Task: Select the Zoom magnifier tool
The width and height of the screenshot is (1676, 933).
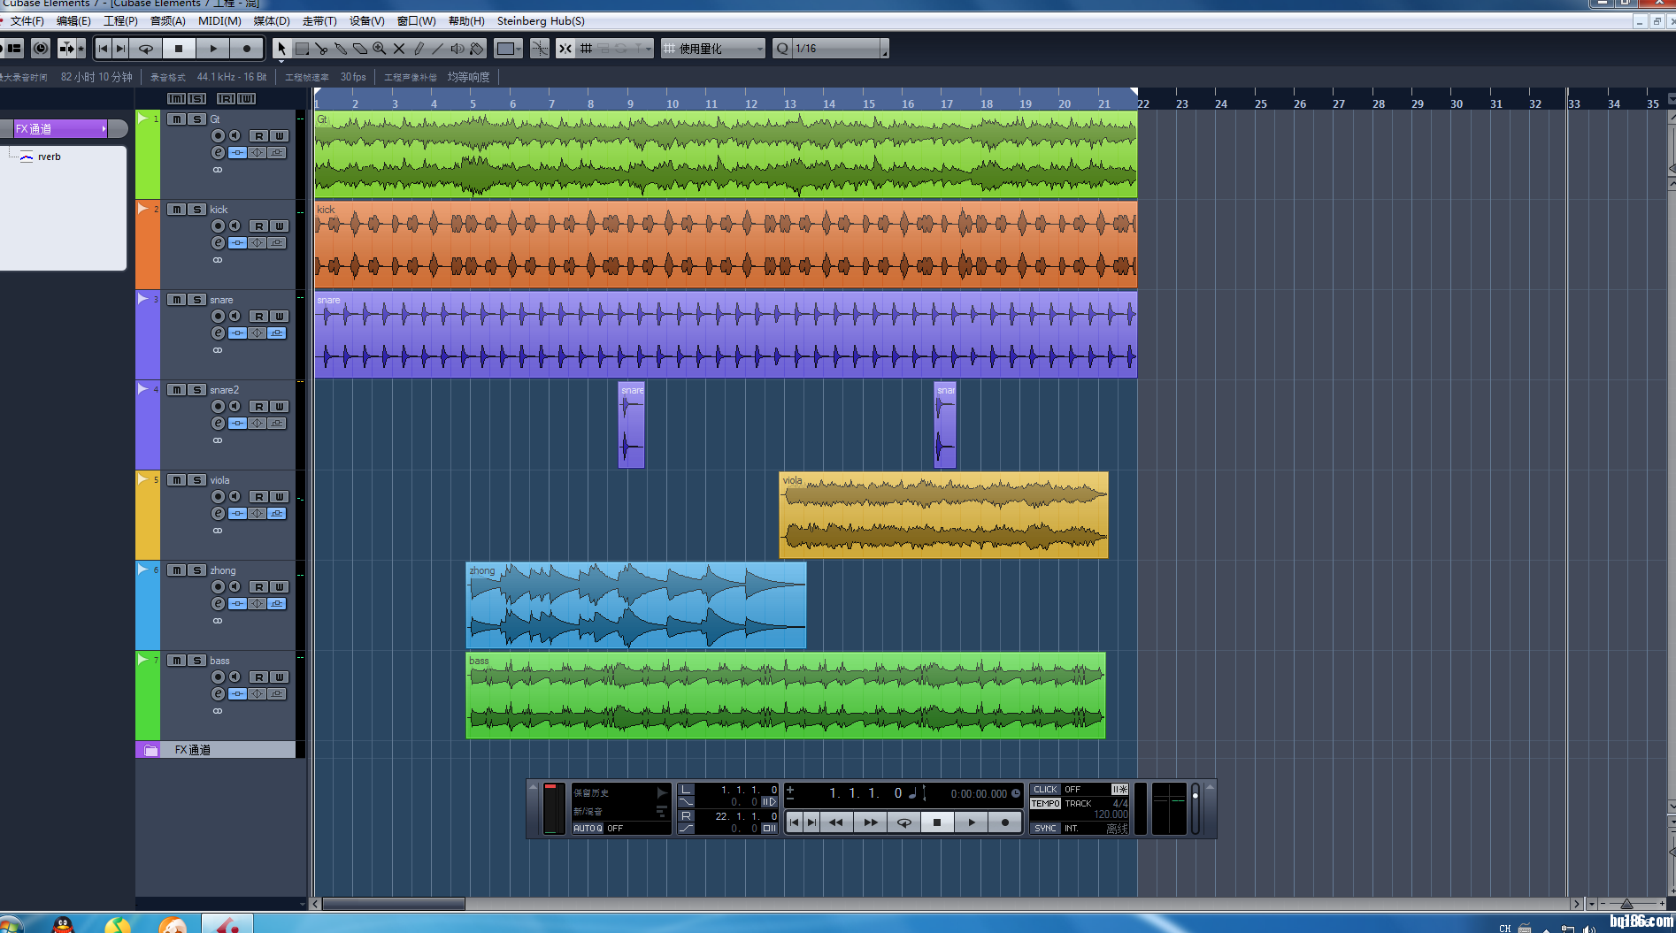Action: click(380, 49)
